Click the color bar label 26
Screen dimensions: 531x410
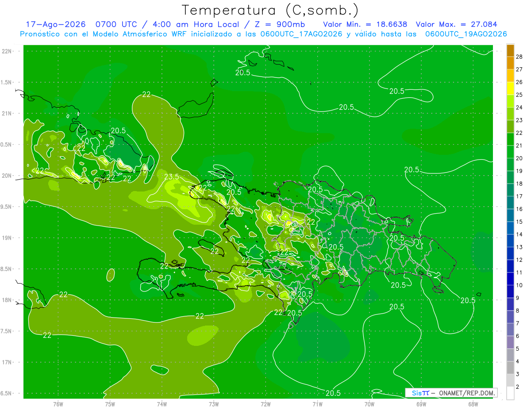pos(519,82)
